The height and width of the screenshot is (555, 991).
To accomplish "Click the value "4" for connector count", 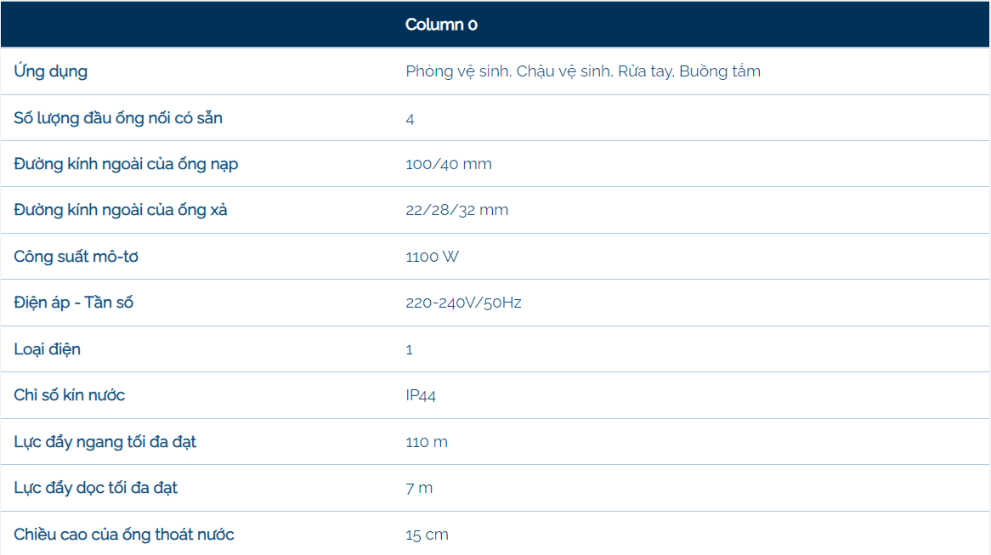I will pyautogui.click(x=410, y=119).
